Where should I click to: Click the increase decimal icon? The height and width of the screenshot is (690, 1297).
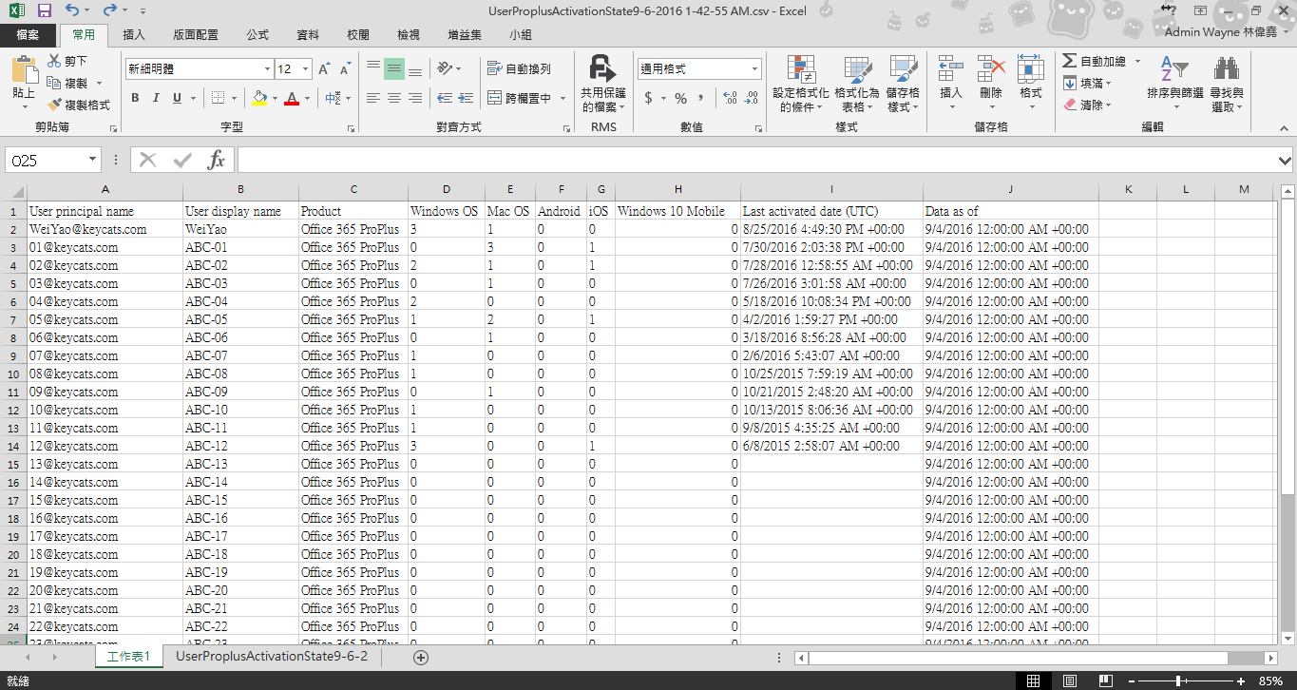point(730,98)
